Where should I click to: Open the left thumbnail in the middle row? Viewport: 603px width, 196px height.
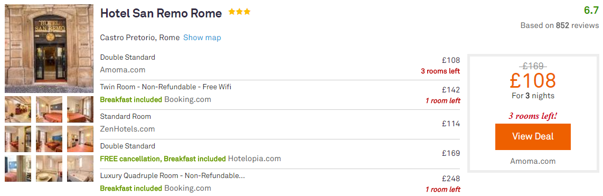point(18,139)
